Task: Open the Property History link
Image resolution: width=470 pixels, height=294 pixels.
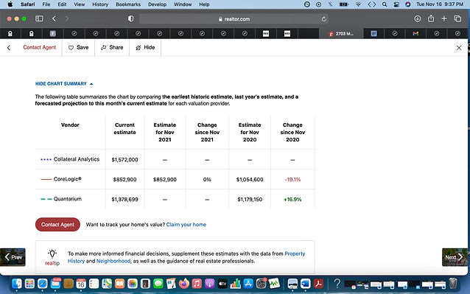Action: 186,257
